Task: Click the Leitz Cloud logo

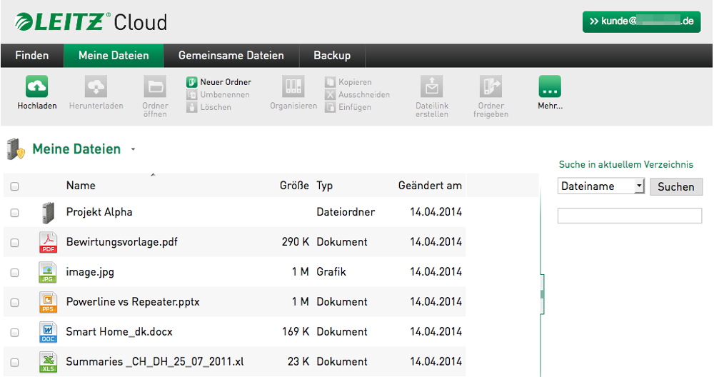Action: tap(91, 22)
